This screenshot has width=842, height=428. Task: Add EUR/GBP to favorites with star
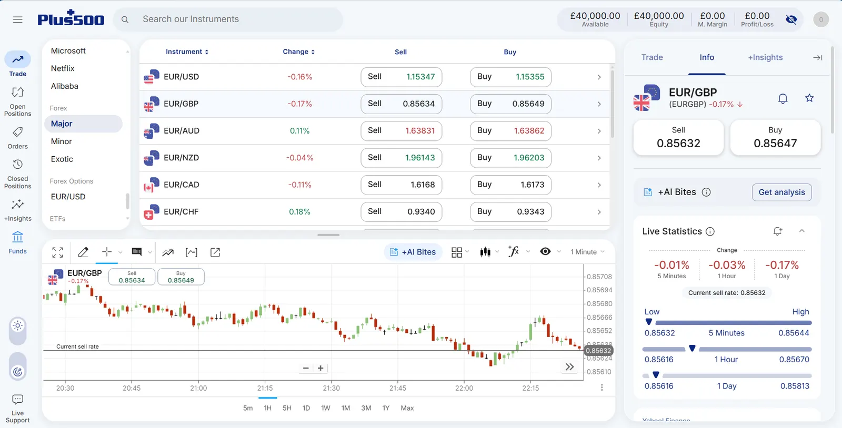(x=809, y=98)
